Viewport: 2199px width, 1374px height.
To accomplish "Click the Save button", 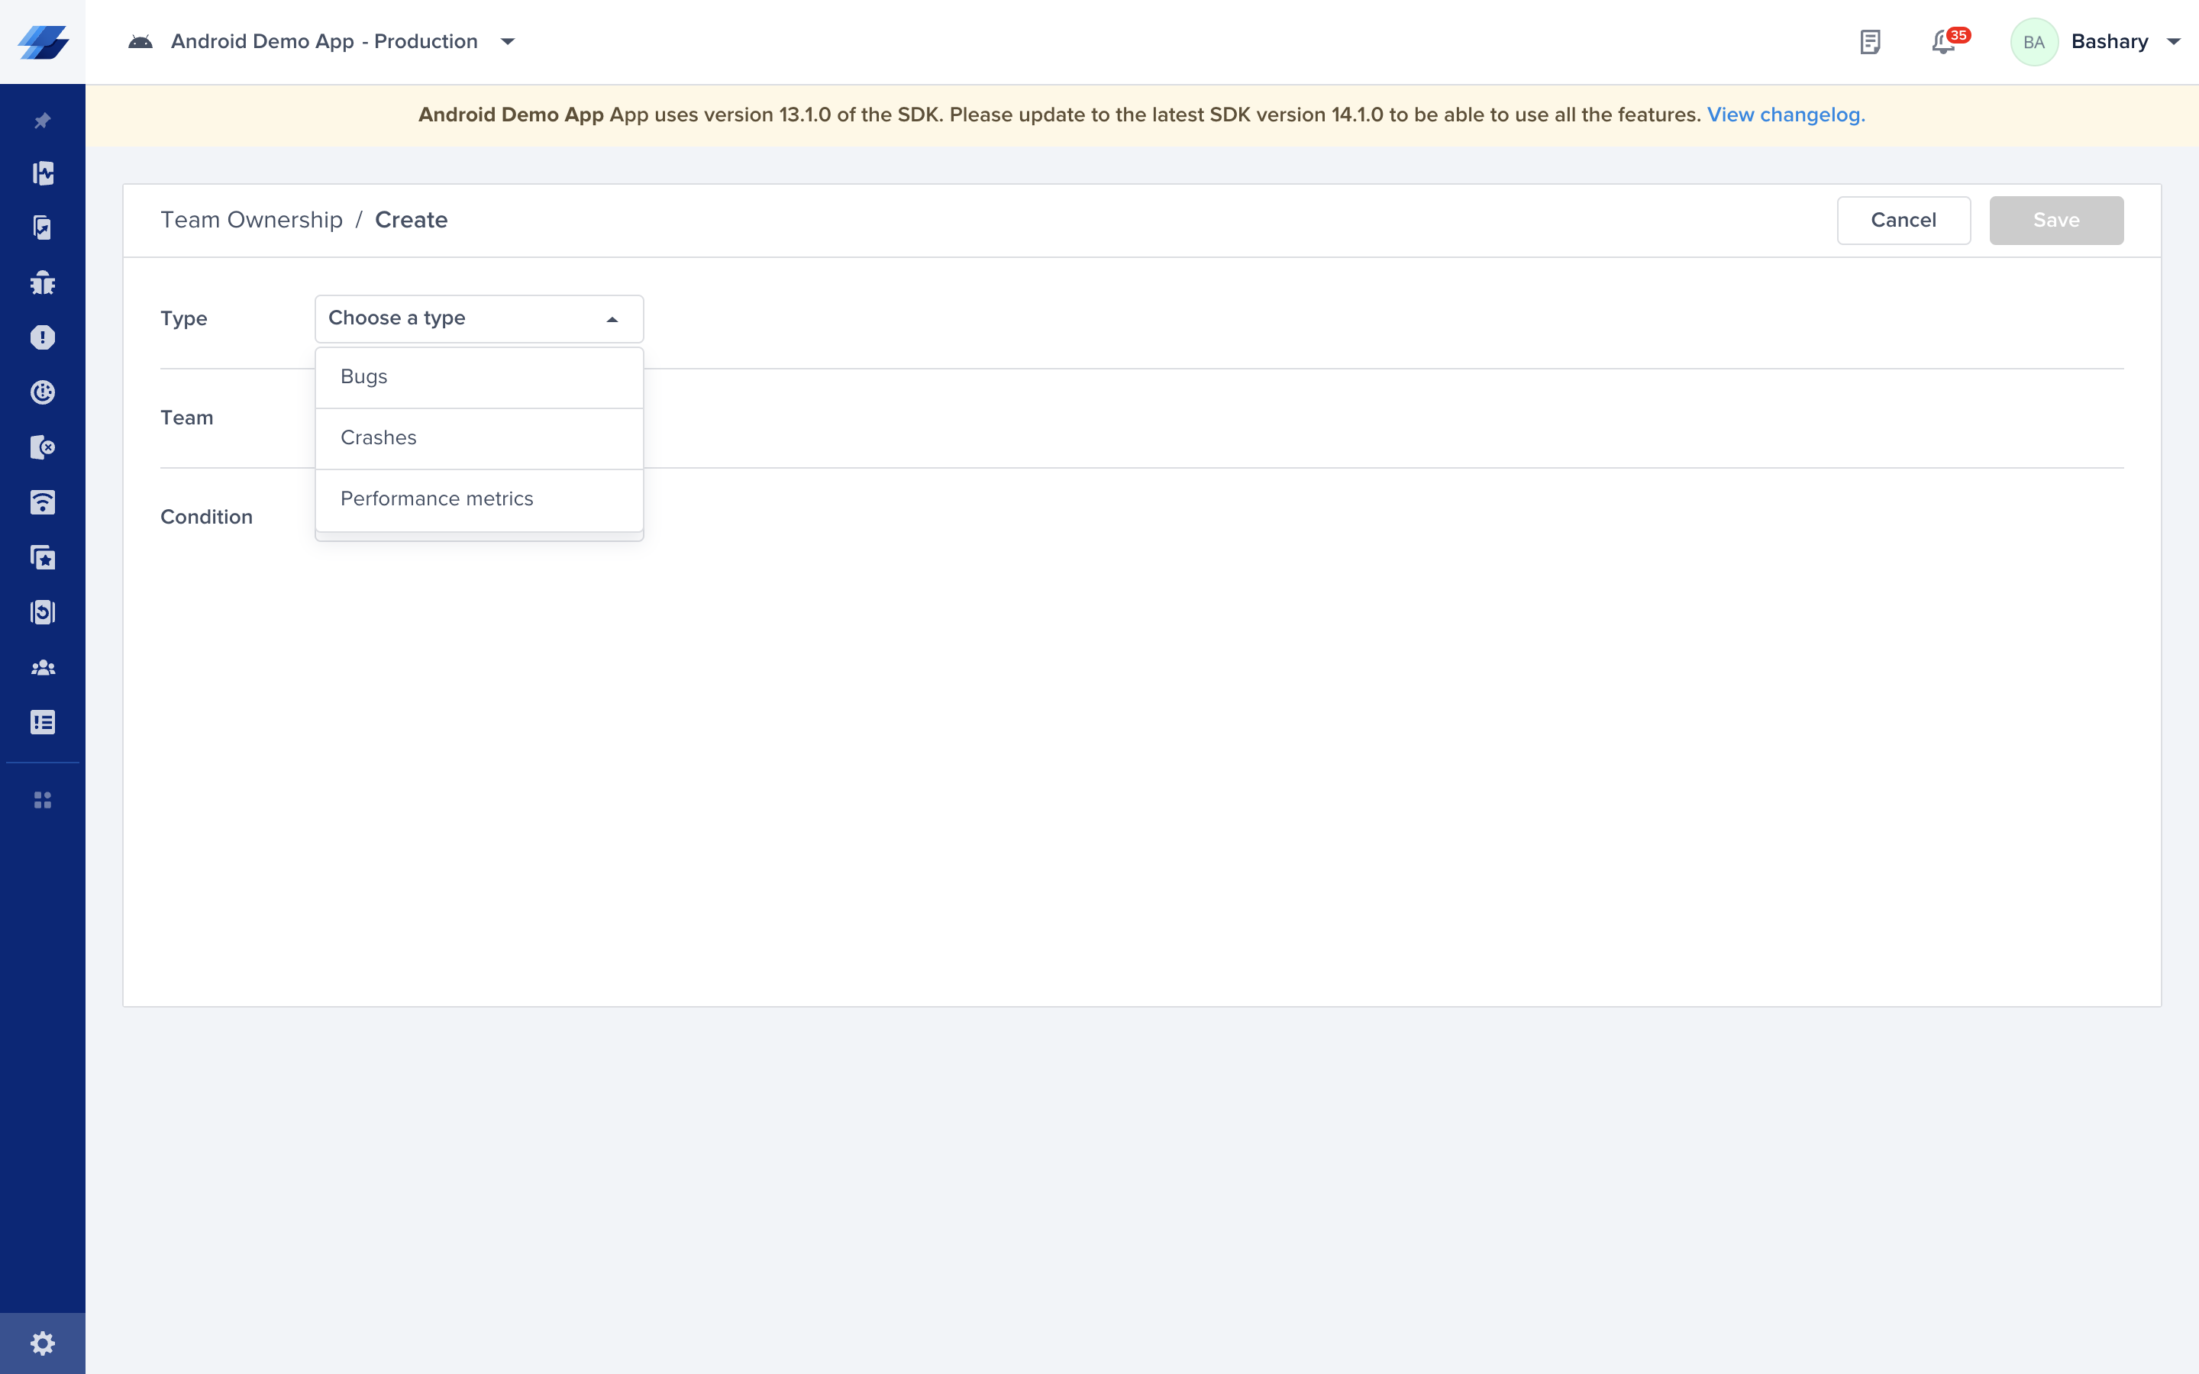I will click(2056, 220).
